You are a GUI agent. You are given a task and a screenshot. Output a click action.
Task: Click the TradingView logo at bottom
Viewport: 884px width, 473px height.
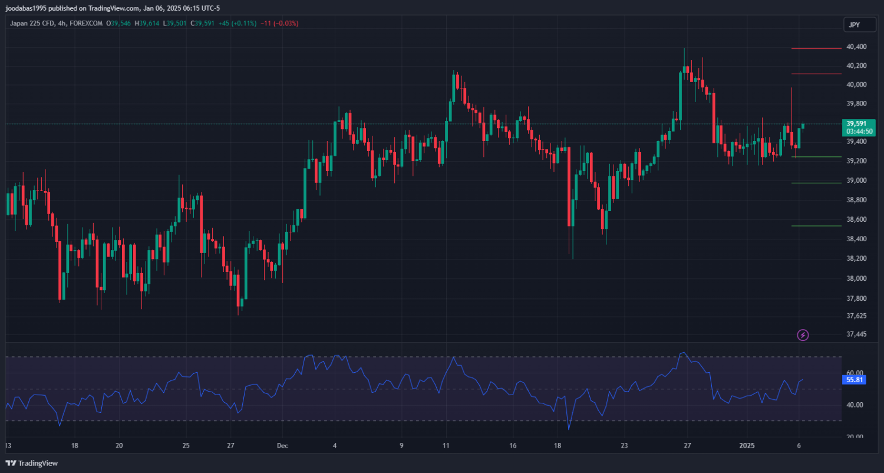32,464
